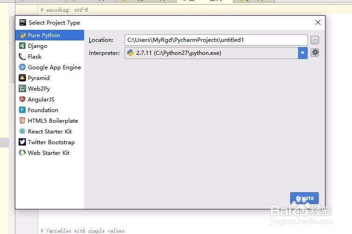Viewport: 352px width, 234px height.
Task: Click the Google App Engine icon
Action: 22,67
